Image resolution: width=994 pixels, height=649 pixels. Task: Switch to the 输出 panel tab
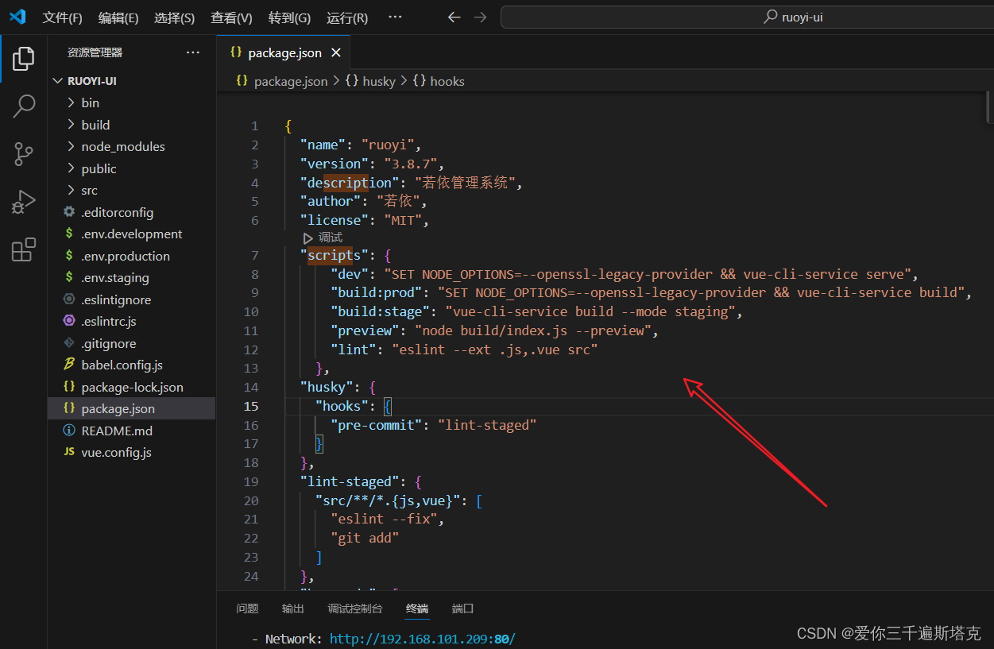pos(292,608)
